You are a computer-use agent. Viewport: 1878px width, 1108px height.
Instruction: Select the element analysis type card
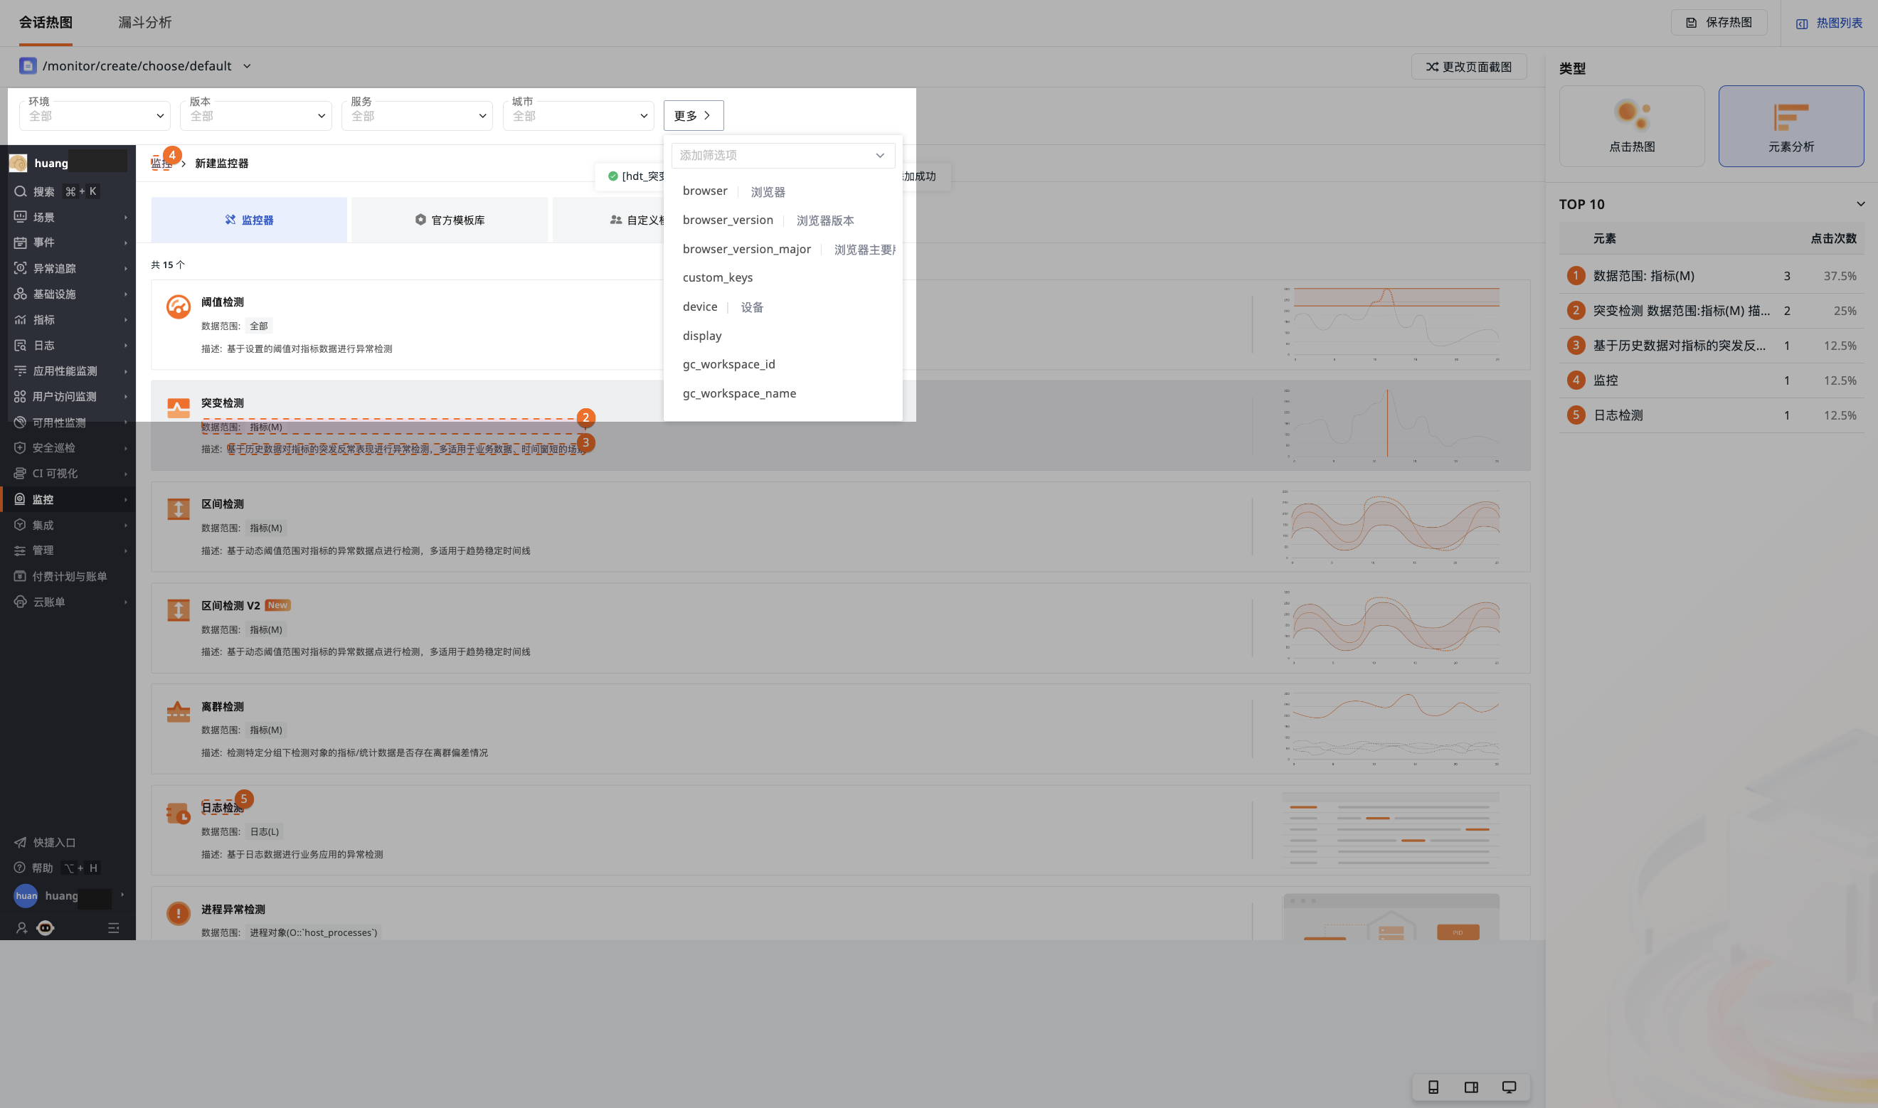click(1791, 125)
